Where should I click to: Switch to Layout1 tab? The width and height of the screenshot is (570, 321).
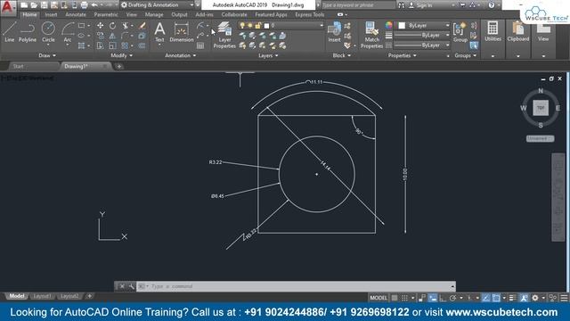click(x=42, y=296)
